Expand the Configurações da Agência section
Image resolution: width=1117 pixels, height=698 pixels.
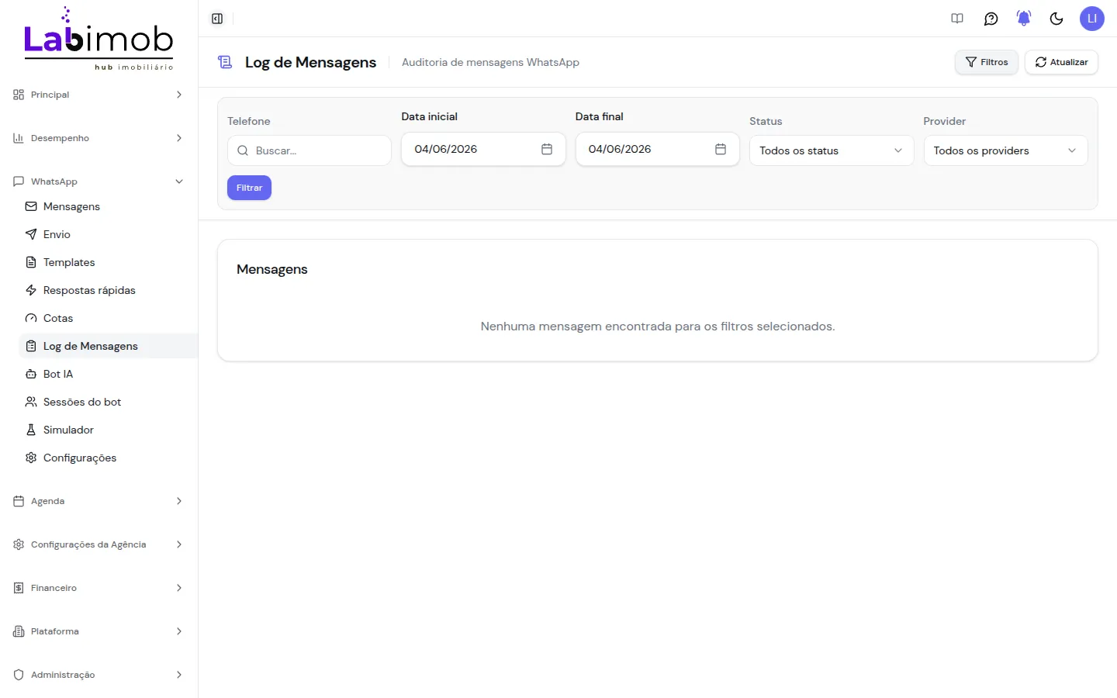click(x=99, y=544)
